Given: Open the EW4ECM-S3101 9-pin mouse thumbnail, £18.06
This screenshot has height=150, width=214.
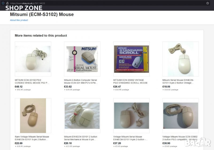Looking at the screenshot, I should click(181, 59).
